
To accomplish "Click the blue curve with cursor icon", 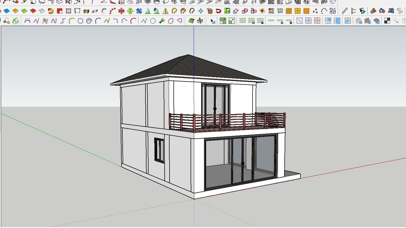I will click(362, 11).
